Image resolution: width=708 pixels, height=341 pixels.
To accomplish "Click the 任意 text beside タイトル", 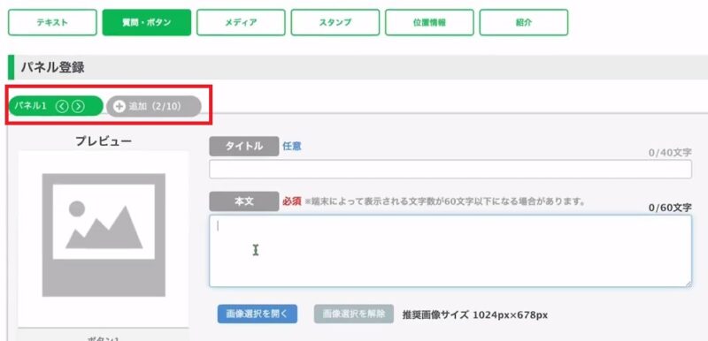I will [x=292, y=147].
